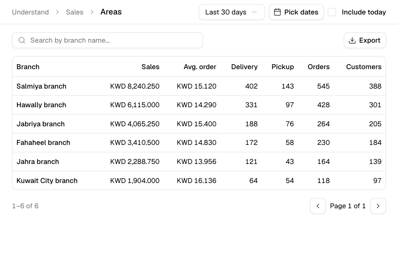Screen dimensions: 398x265
Task: Sort by Branch column header
Action: click(28, 67)
